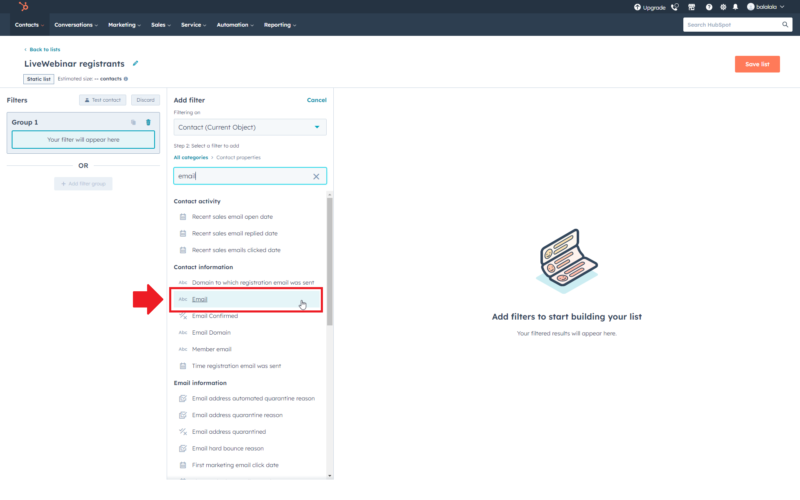Viewport: 800px width, 500px height.
Task: Select Email Domain property filter
Action: coord(211,332)
